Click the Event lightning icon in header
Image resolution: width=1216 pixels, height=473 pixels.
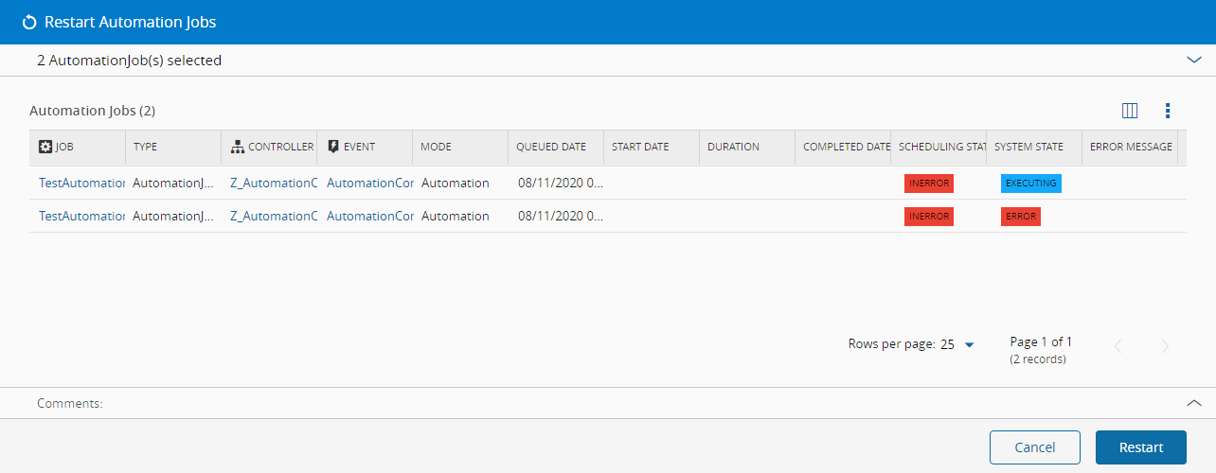[333, 147]
